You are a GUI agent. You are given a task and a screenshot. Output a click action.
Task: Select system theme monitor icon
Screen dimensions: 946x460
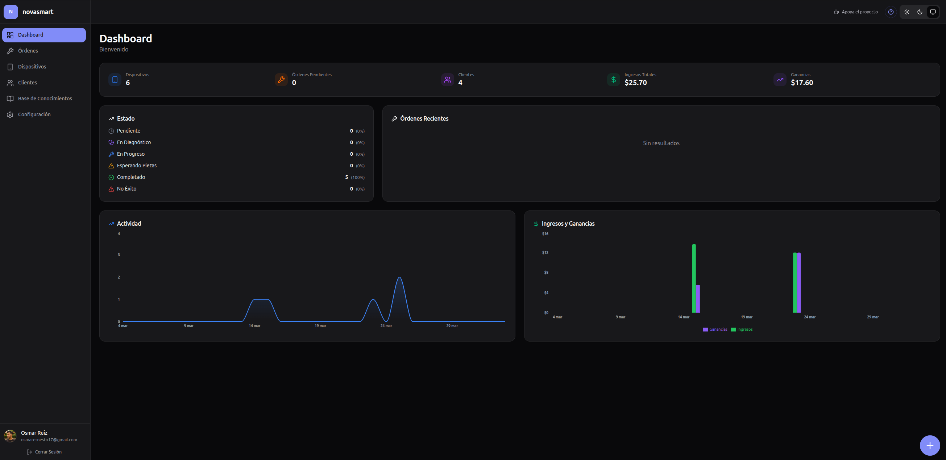[933, 12]
